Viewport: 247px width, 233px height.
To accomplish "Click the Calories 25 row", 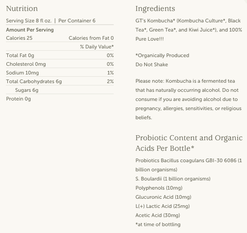I will [x=60, y=38].
